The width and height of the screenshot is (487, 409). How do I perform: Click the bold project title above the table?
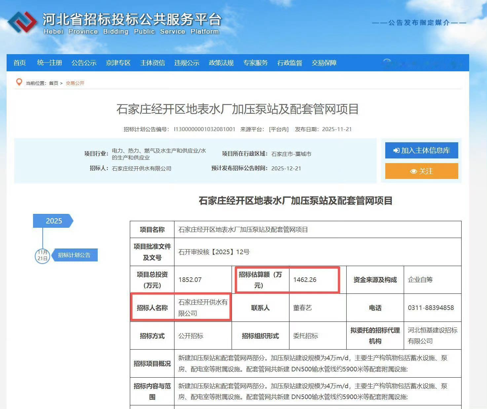296,200
